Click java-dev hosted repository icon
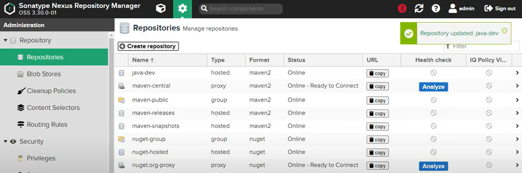Viewport: 522px width, 173px height. (x=122, y=73)
